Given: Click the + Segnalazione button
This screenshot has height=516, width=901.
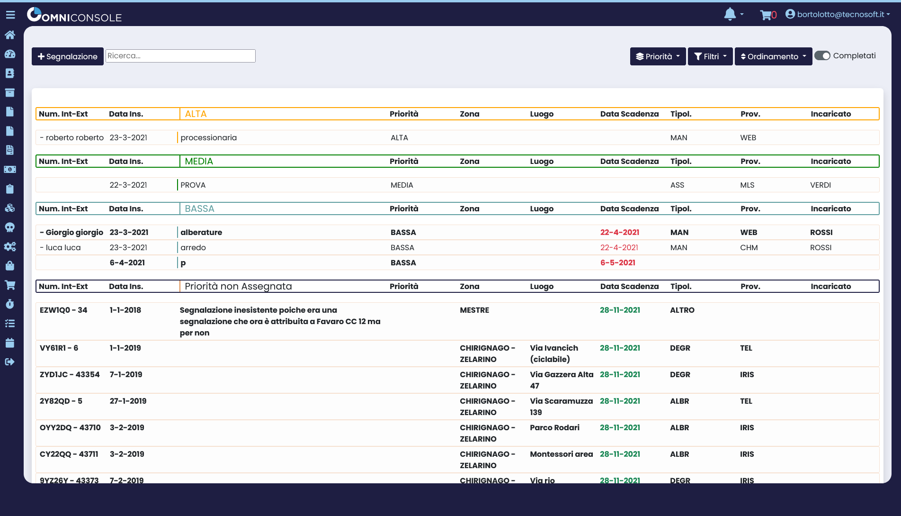Looking at the screenshot, I should pos(68,56).
